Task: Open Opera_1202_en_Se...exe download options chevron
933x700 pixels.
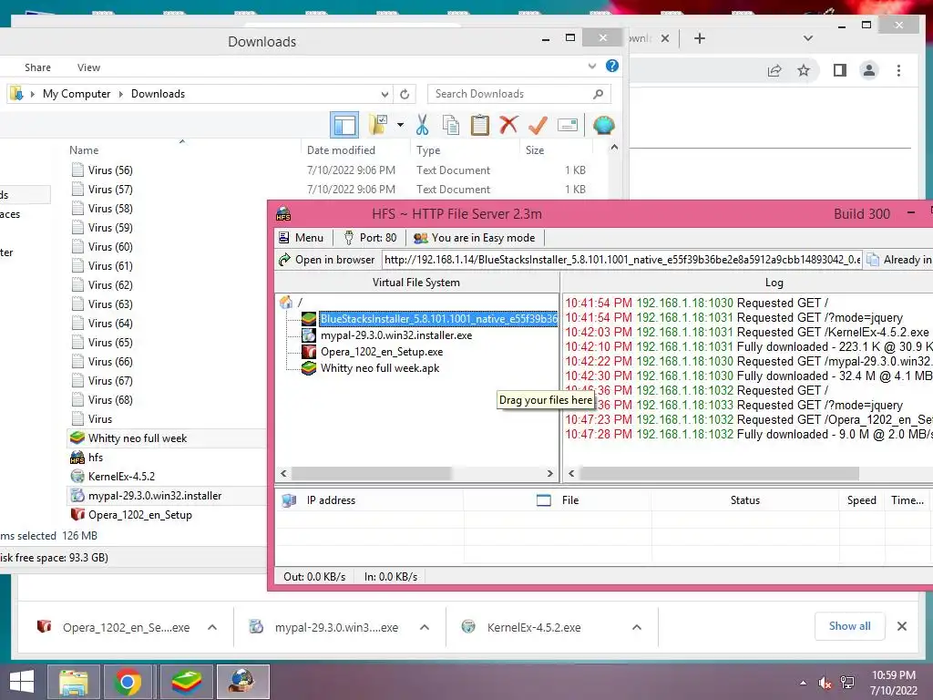Action: (x=211, y=627)
